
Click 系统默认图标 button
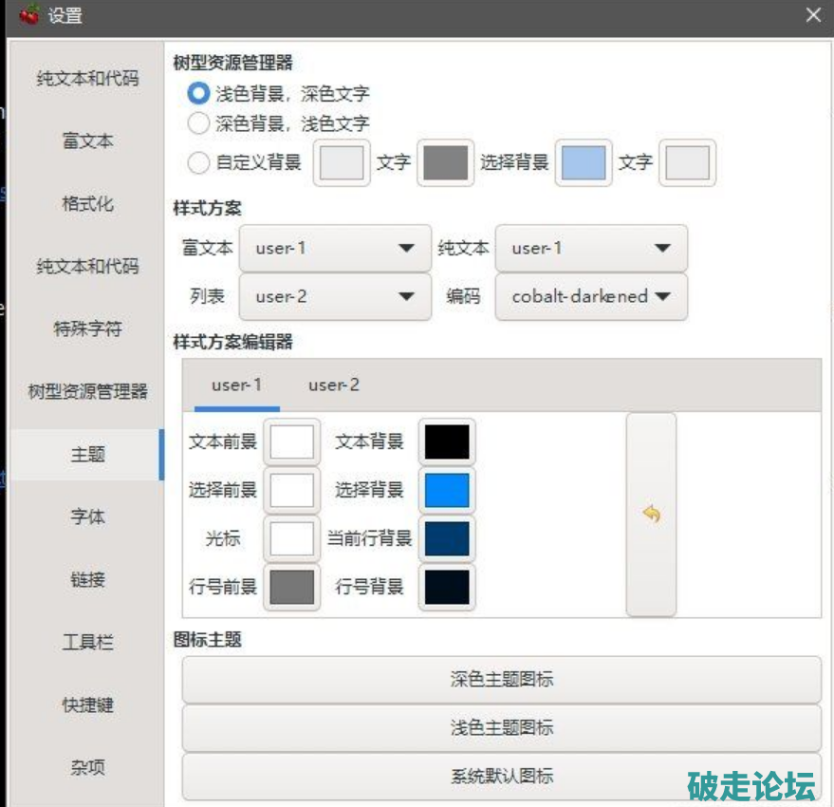pyautogui.click(x=501, y=776)
